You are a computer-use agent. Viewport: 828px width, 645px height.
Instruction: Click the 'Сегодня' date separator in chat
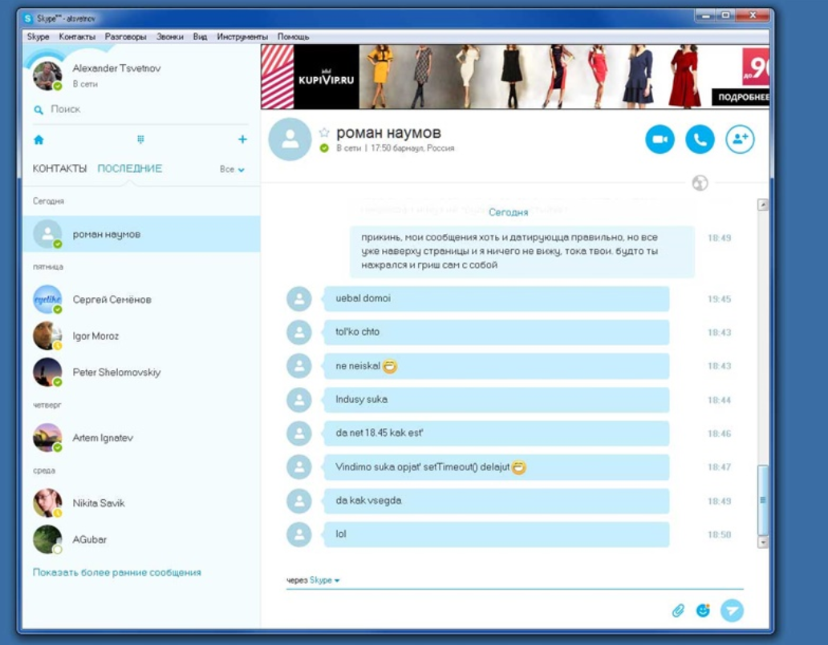508,212
